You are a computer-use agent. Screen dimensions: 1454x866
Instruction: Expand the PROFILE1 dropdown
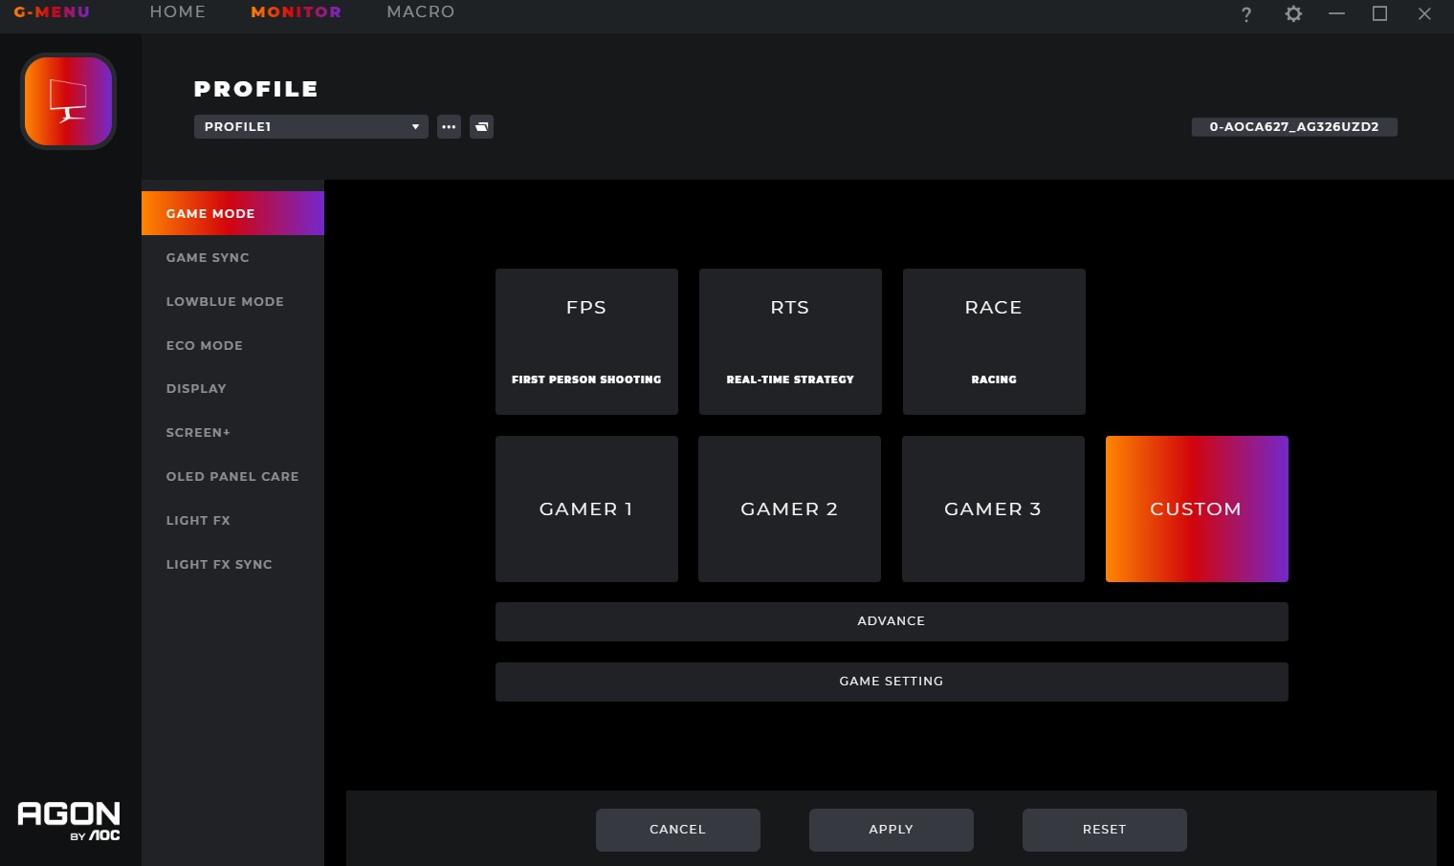tap(311, 126)
